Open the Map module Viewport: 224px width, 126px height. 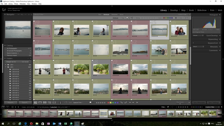(183, 10)
